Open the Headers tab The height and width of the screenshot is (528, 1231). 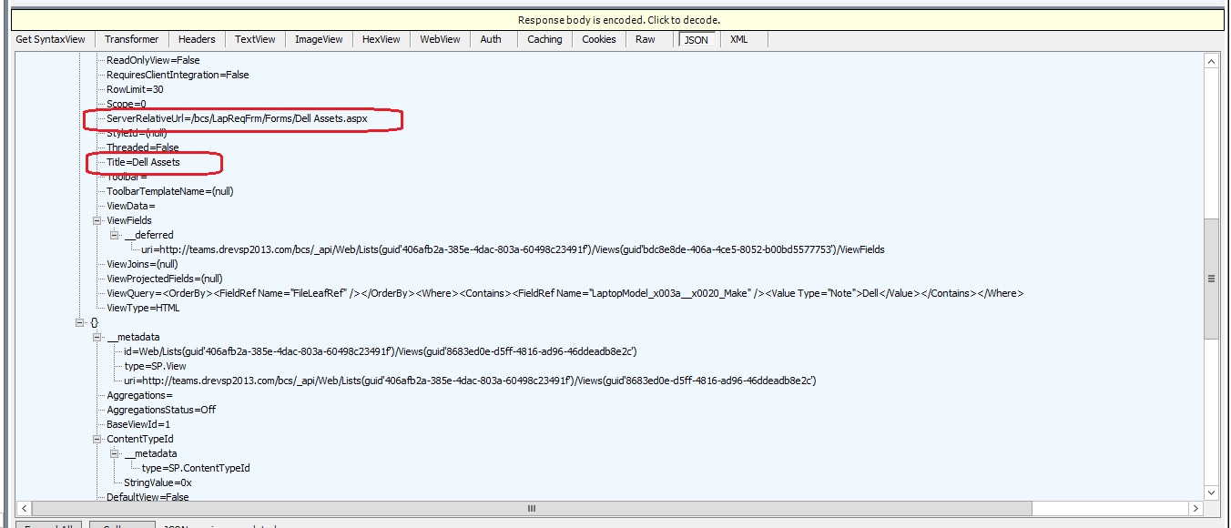197,39
